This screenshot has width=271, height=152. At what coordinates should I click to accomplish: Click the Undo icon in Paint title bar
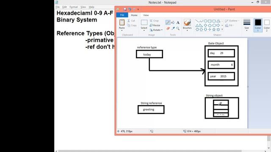pos(130,9)
